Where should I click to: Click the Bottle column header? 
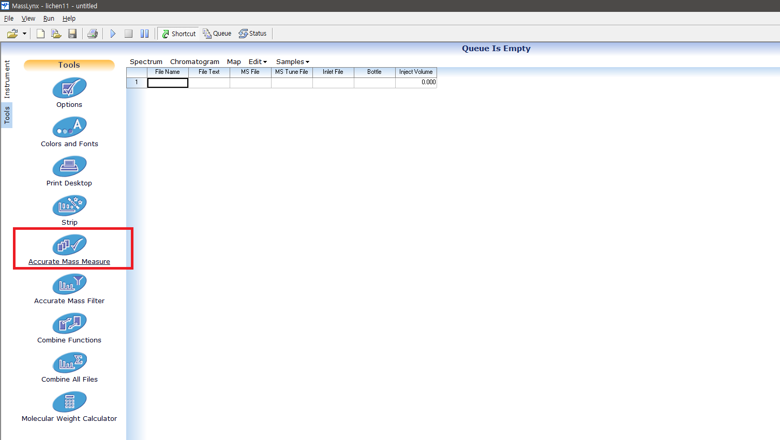pyautogui.click(x=374, y=72)
